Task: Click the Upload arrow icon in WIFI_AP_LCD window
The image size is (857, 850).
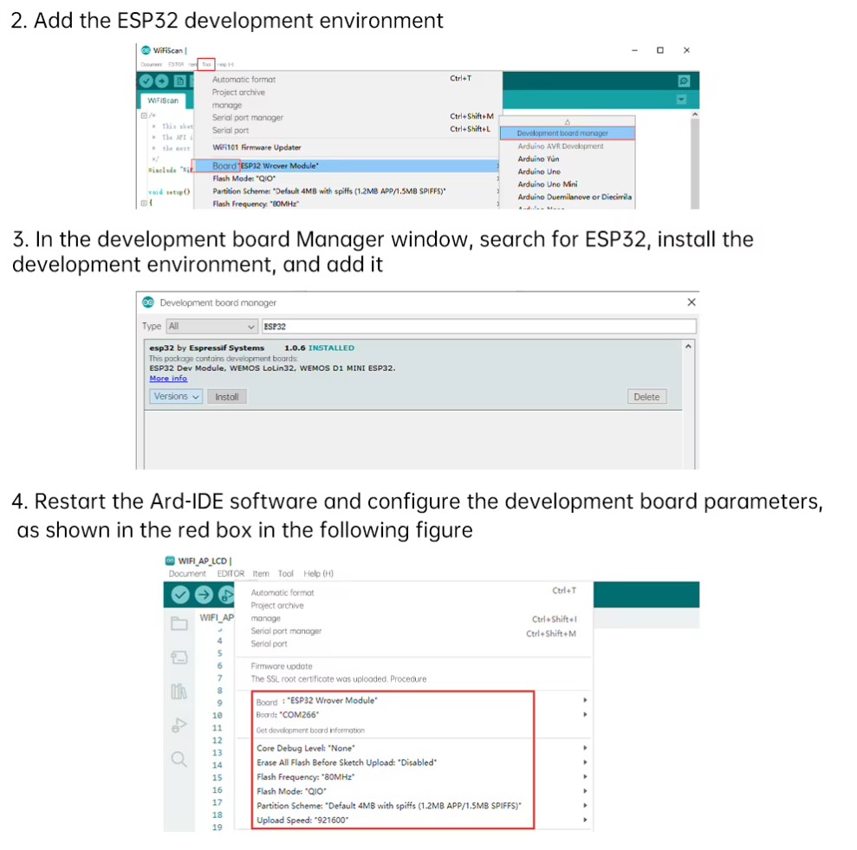Action: point(204,594)
